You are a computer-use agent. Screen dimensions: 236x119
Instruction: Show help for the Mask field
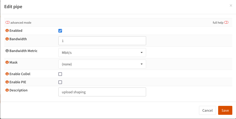[x=7, y=63]
